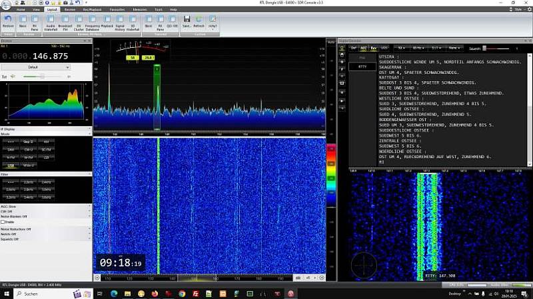
Task: Open the Default profile dropdown
Action: pyautogui.click(x=35, y=67)
